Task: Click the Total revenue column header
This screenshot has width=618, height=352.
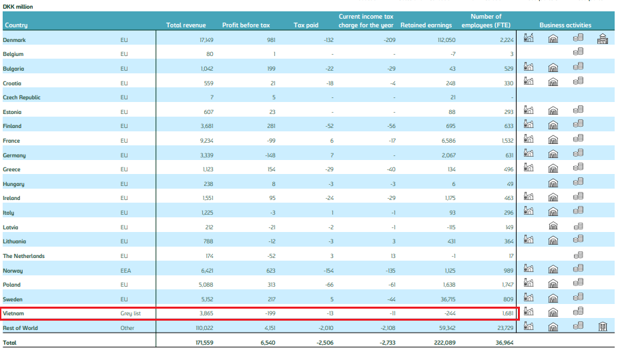Action: click(184, 25)
